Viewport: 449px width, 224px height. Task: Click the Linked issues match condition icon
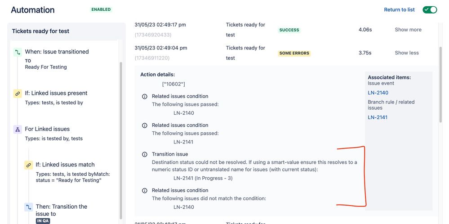(x=28, y=165)
